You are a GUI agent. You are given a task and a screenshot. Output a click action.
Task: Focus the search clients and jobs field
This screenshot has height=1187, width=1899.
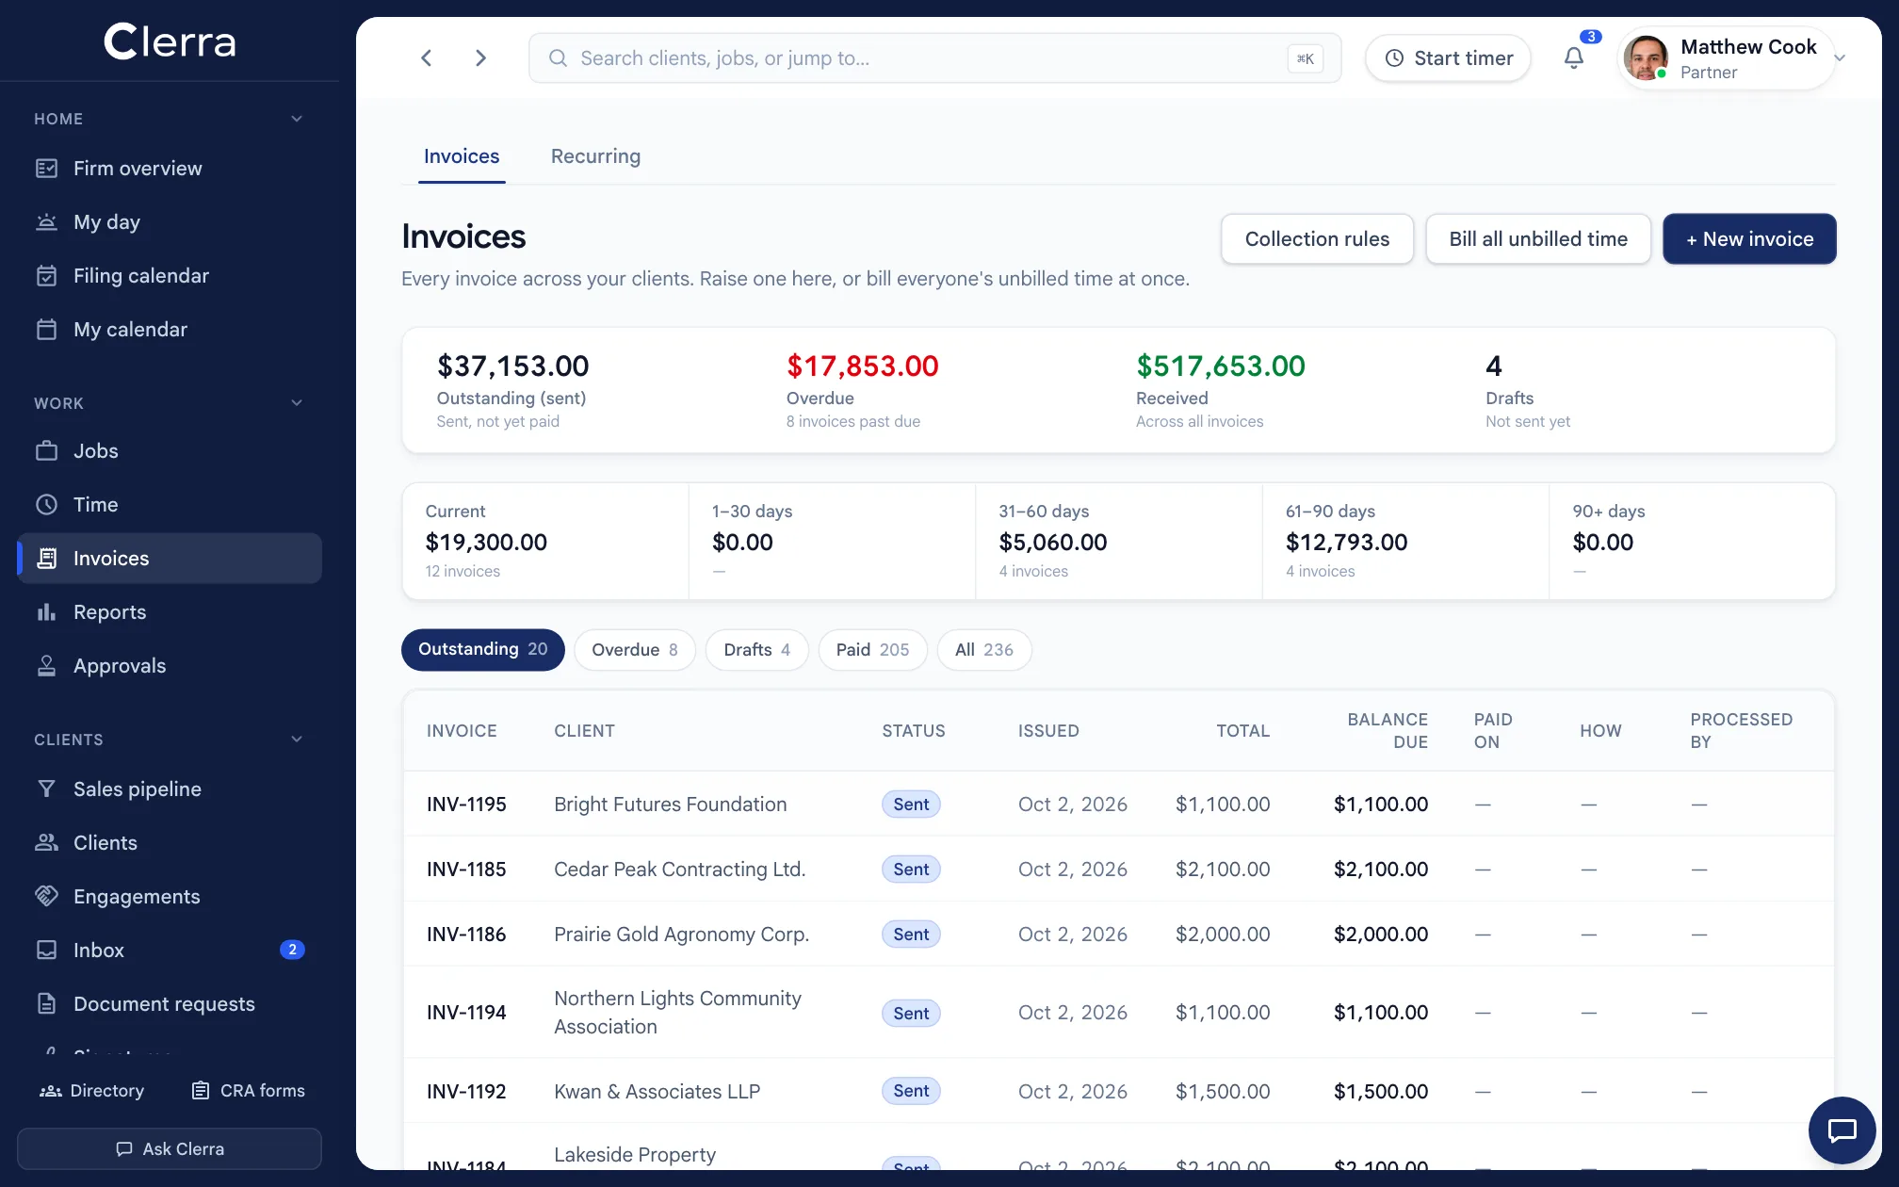click(934, 58)
